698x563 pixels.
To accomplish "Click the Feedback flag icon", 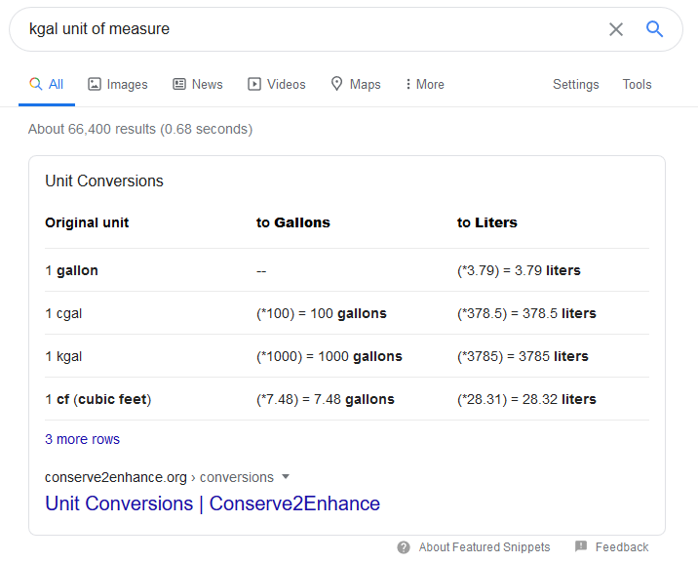I will 581,547.
